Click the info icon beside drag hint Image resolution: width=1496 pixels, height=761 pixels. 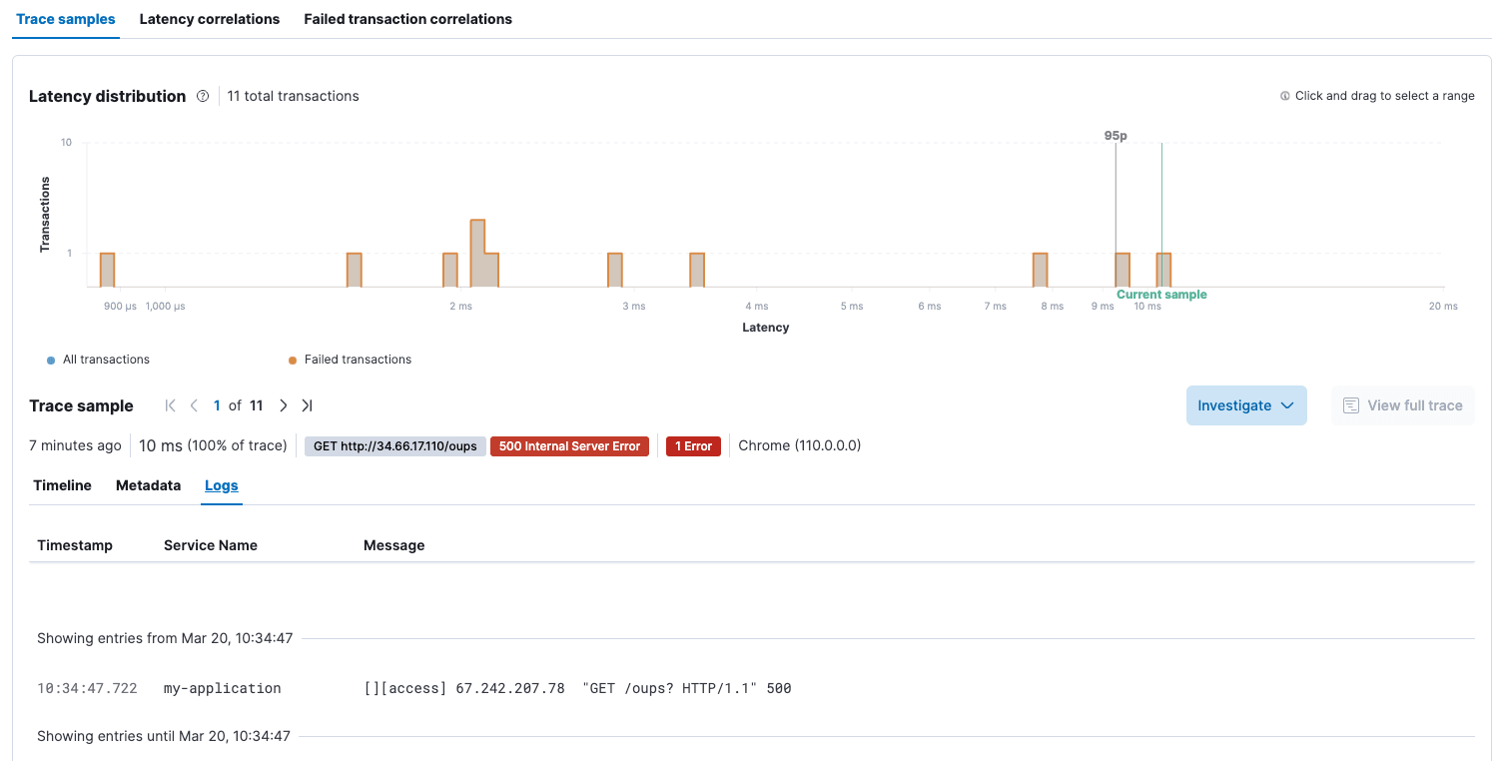(1285, 97)
